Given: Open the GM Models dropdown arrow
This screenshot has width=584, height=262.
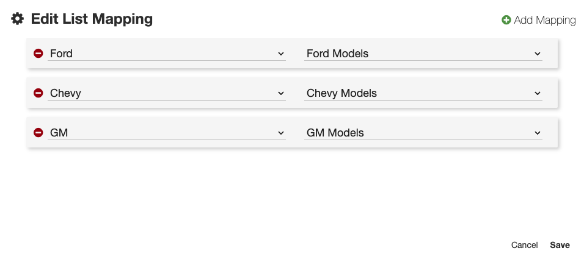Looking at the screenshot, I should coord(538,132).
